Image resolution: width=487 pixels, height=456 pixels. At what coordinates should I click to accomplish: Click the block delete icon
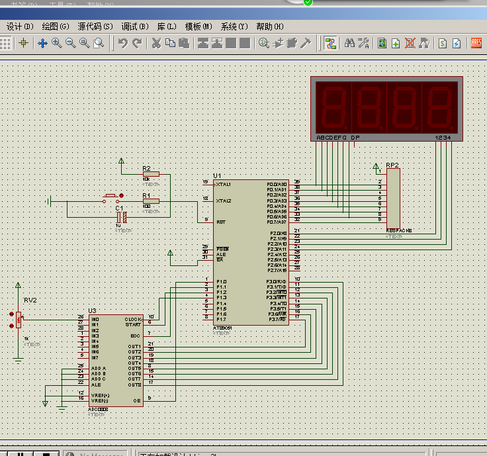[x=245, y=43]
